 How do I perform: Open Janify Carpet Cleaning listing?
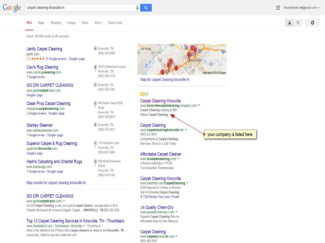click(x=44, y=49)
